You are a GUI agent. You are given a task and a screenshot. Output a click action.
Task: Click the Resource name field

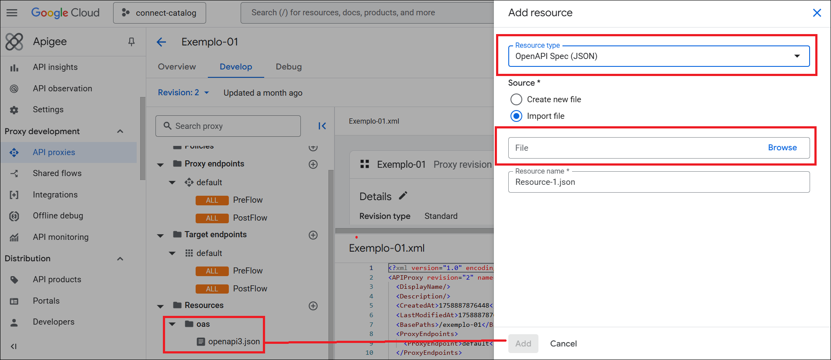point(659,182)
